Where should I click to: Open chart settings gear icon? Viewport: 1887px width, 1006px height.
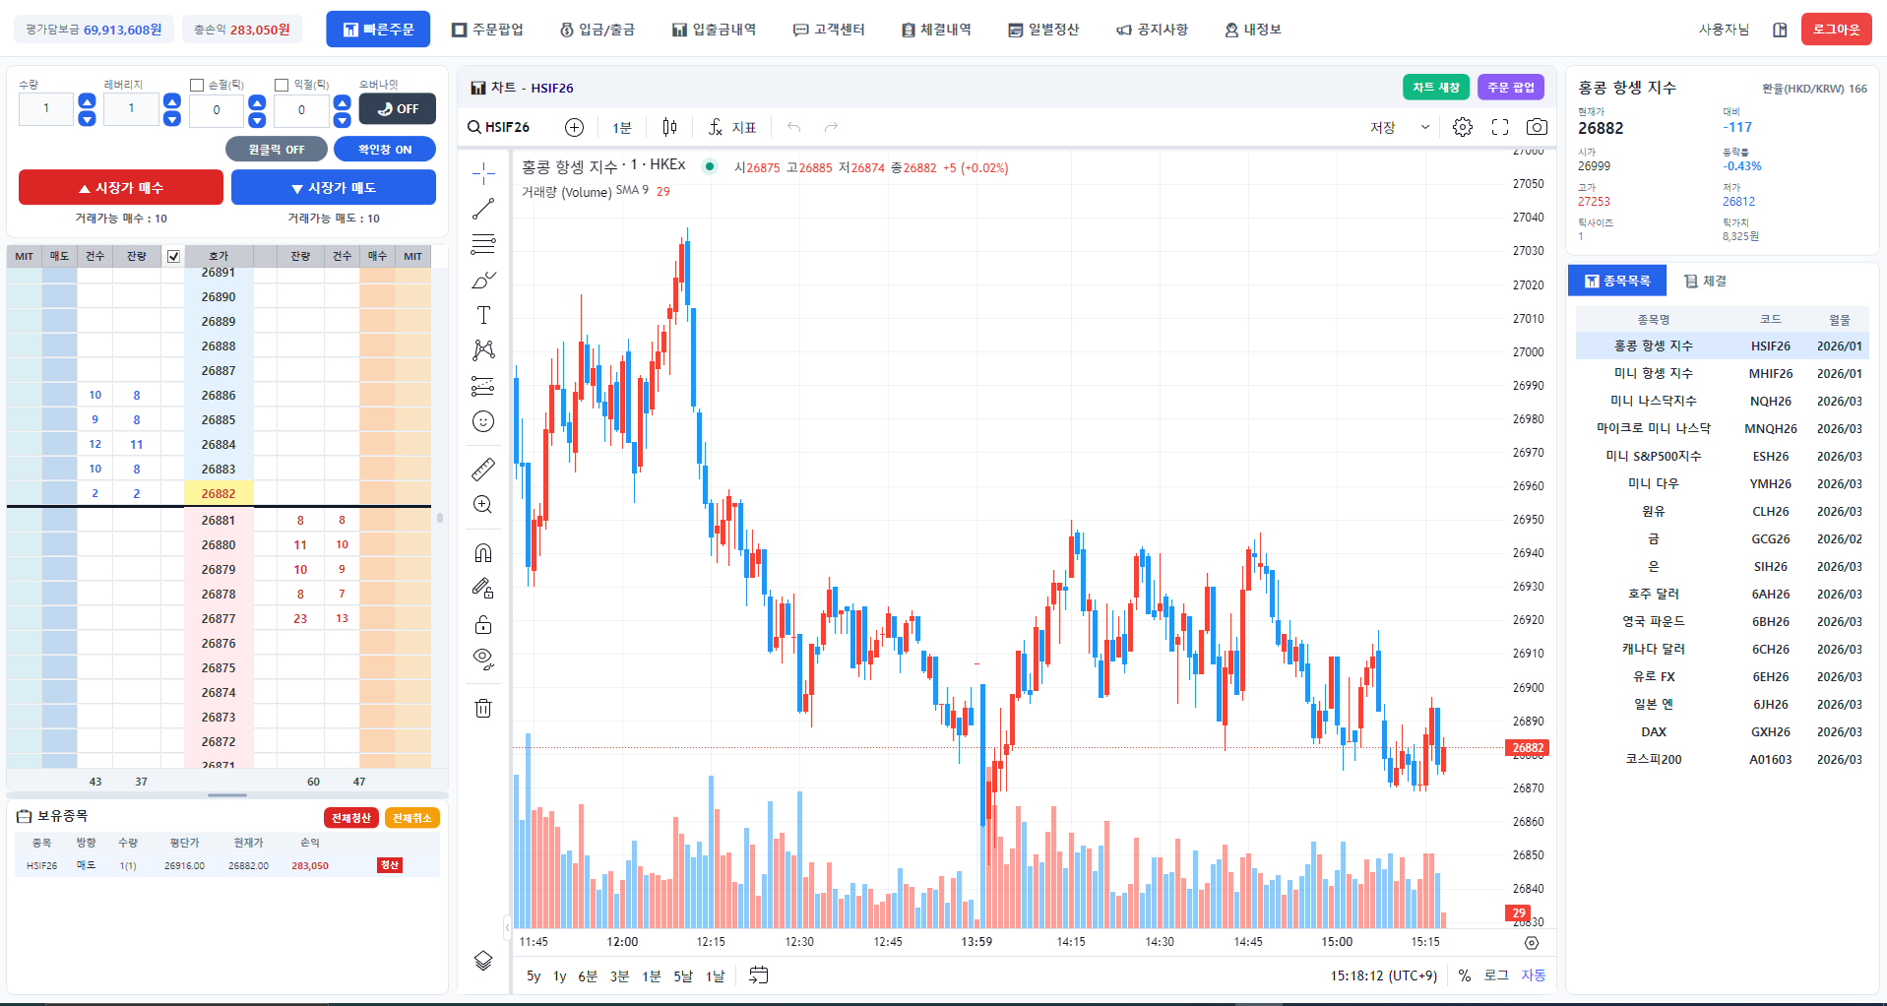click(x=1463, y=127)
